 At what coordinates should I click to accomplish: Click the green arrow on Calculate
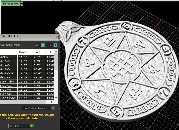[32, 126]
